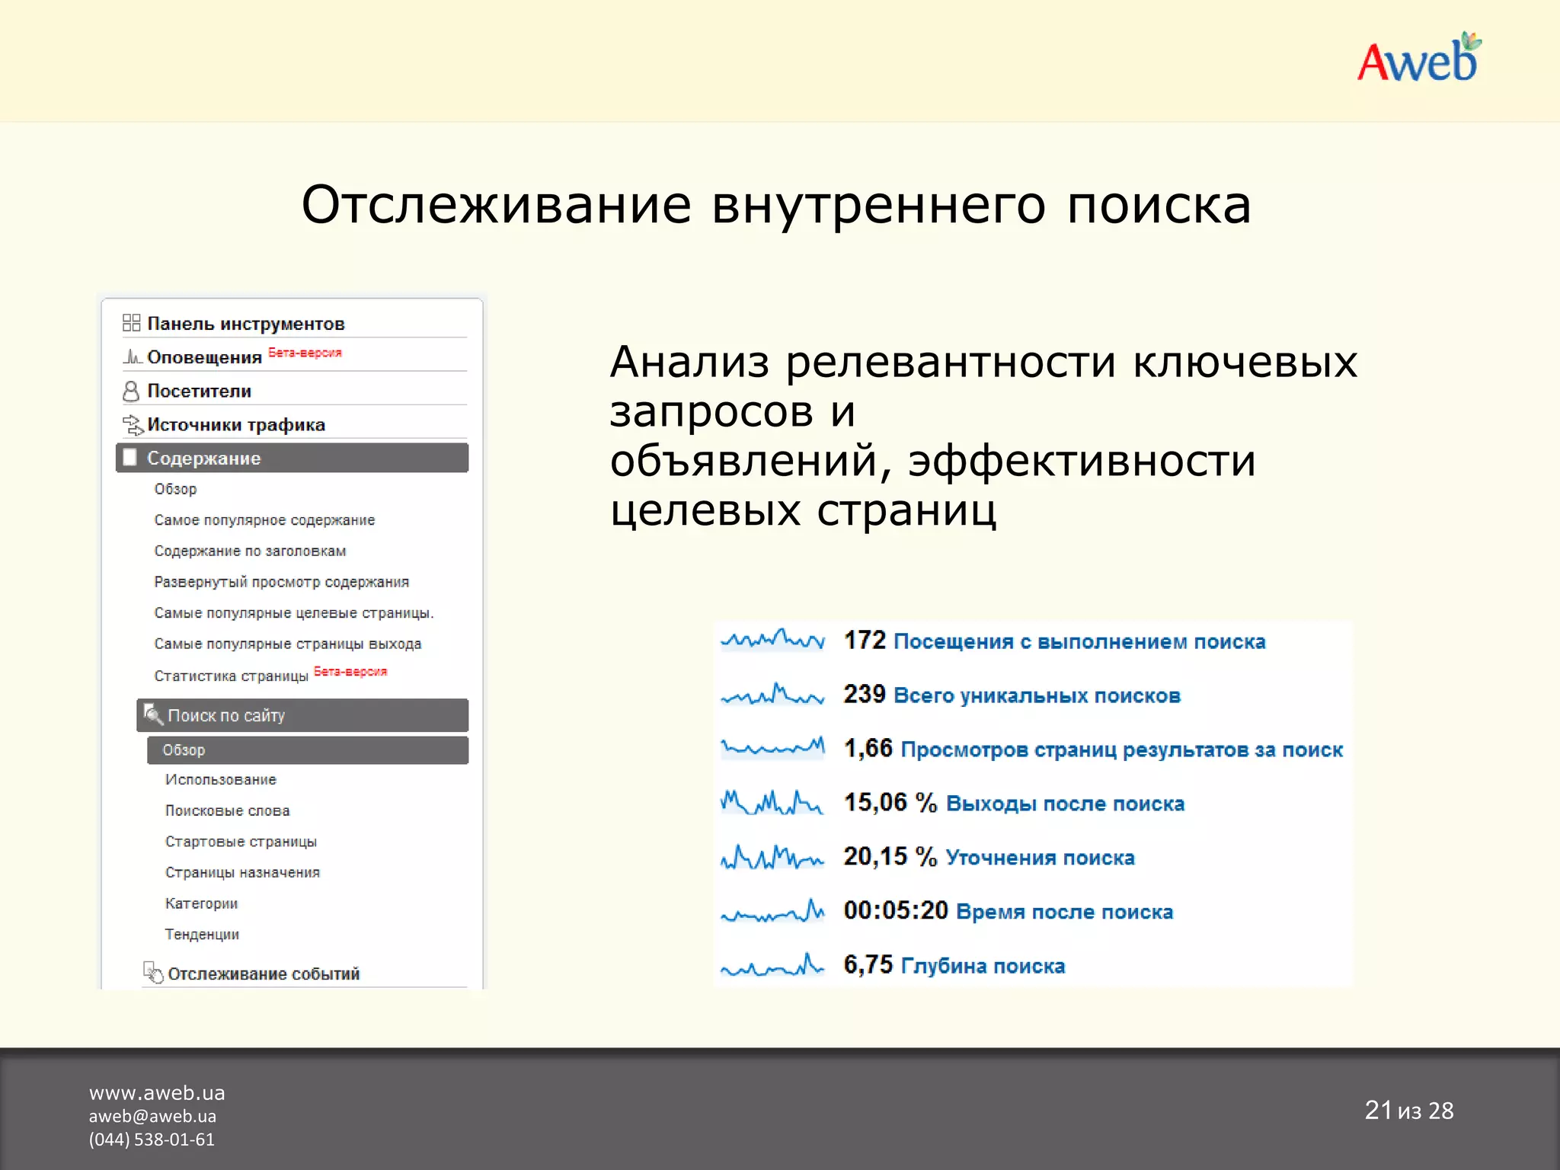Click Время после поиска link

[x=1064, y=912]
